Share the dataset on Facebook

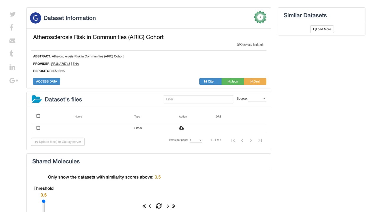pos(12,27)
